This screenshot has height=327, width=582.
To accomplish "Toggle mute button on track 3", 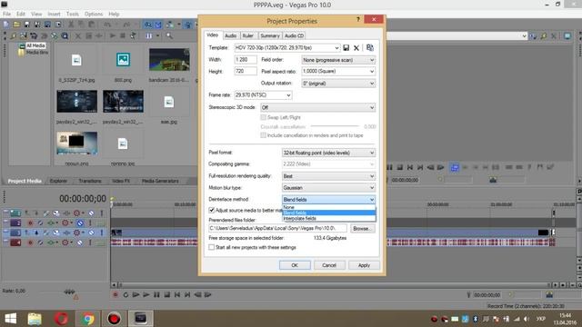I will (x=91, y=233).
